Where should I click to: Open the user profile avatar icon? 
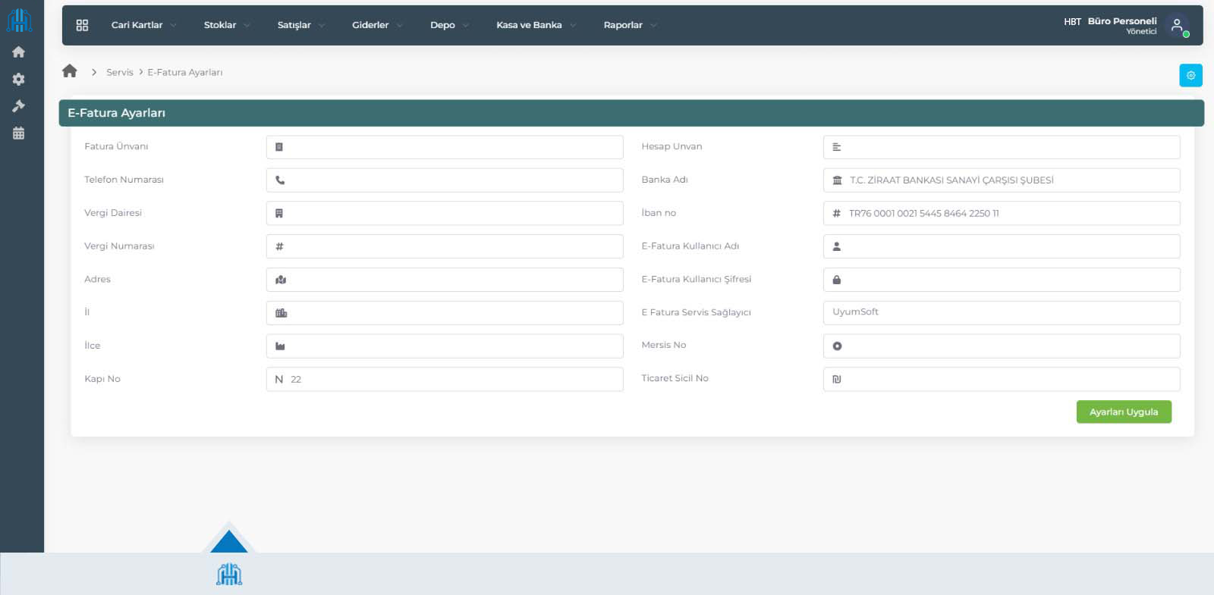tap(1177, 25)
